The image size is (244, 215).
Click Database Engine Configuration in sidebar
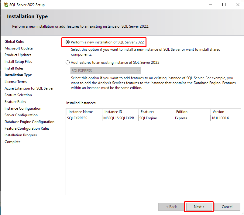coord(29,122)
